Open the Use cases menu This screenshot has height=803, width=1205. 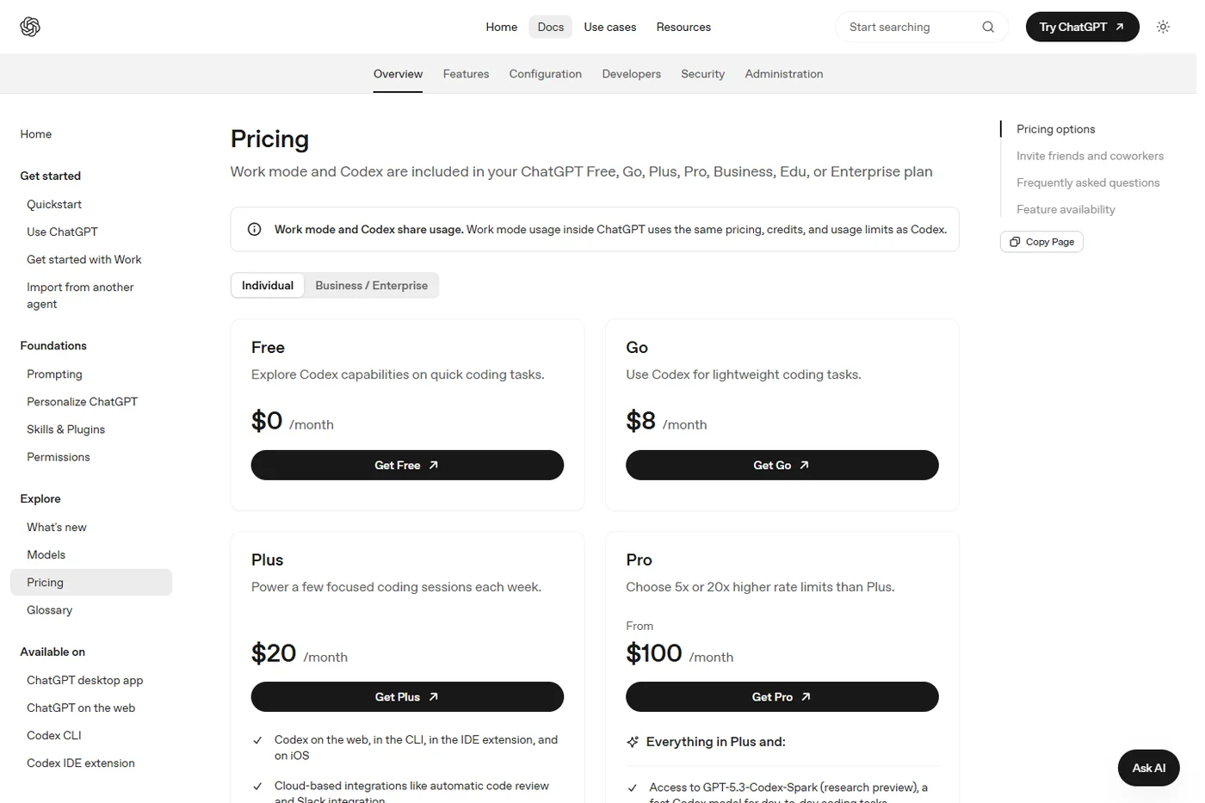tap(610, 27)
